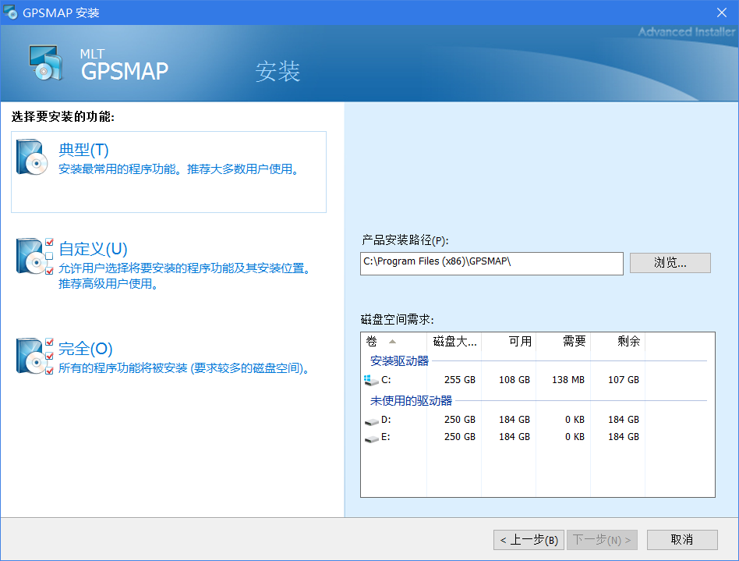Viewport: 739px width, 561px height.
Task: Select the C: drive row label
Action: tap(386, 380)
